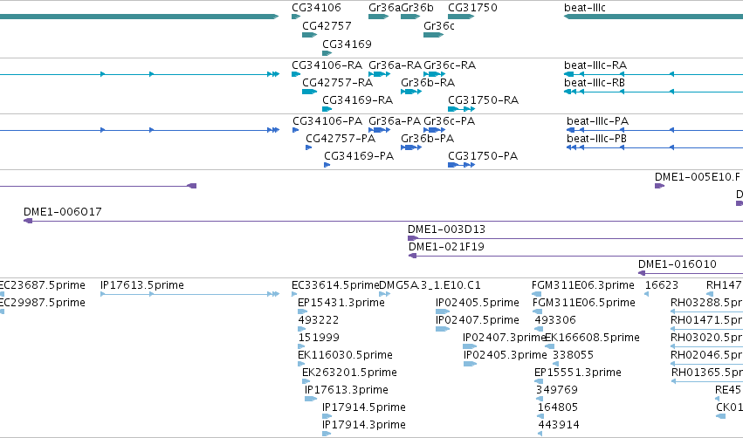743x438 pixels.
Task: Click the CG31750 gene label
Action: (x=472, y=8)
